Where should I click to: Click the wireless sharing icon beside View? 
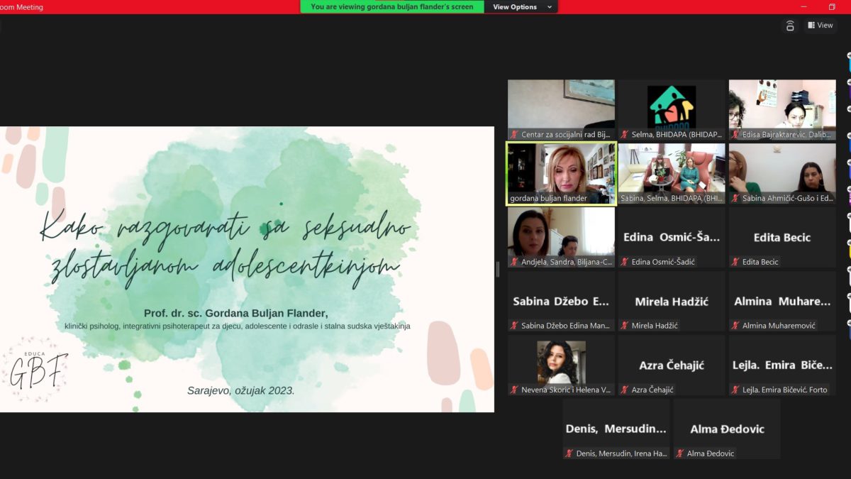[x=790, y=26]
